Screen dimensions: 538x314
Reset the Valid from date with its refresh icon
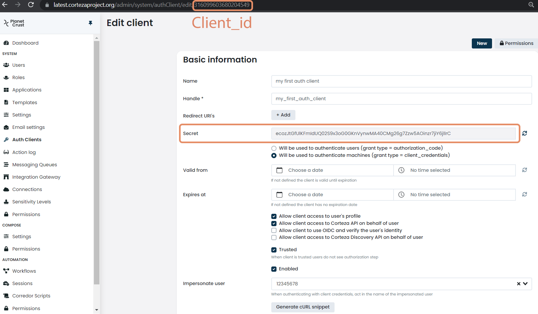tap(525, 170)
